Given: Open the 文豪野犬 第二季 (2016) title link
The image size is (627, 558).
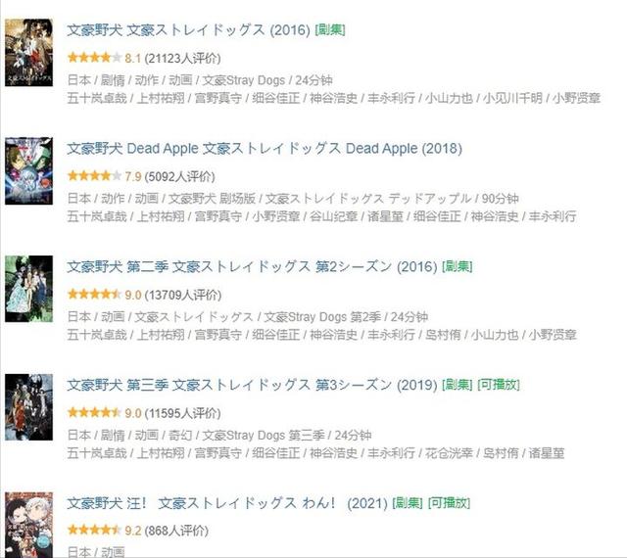Looking at the screenshot, I should point(252,266).
